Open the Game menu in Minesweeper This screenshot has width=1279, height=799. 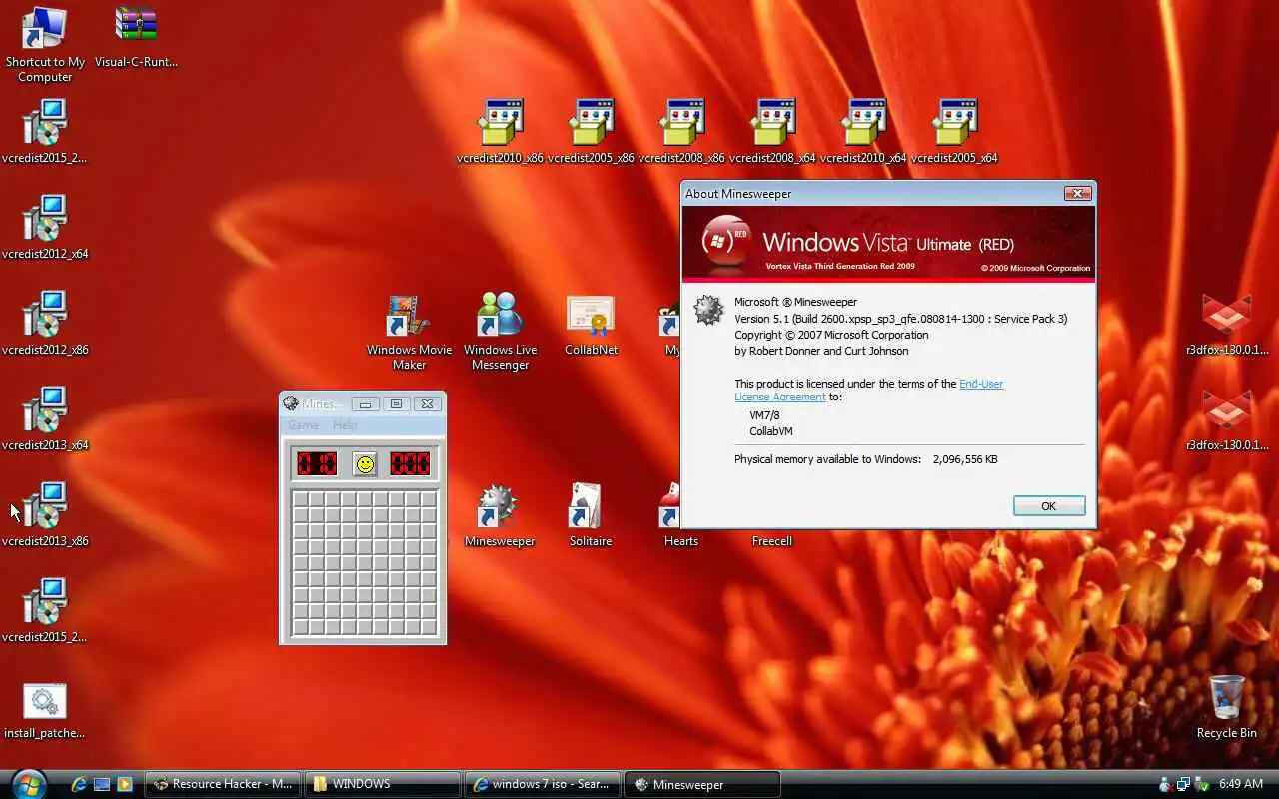click(303, 425)
